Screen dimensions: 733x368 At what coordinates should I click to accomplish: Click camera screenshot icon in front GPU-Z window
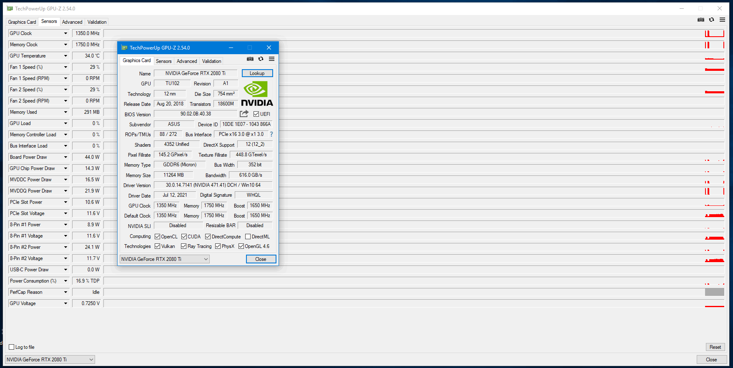250,59
